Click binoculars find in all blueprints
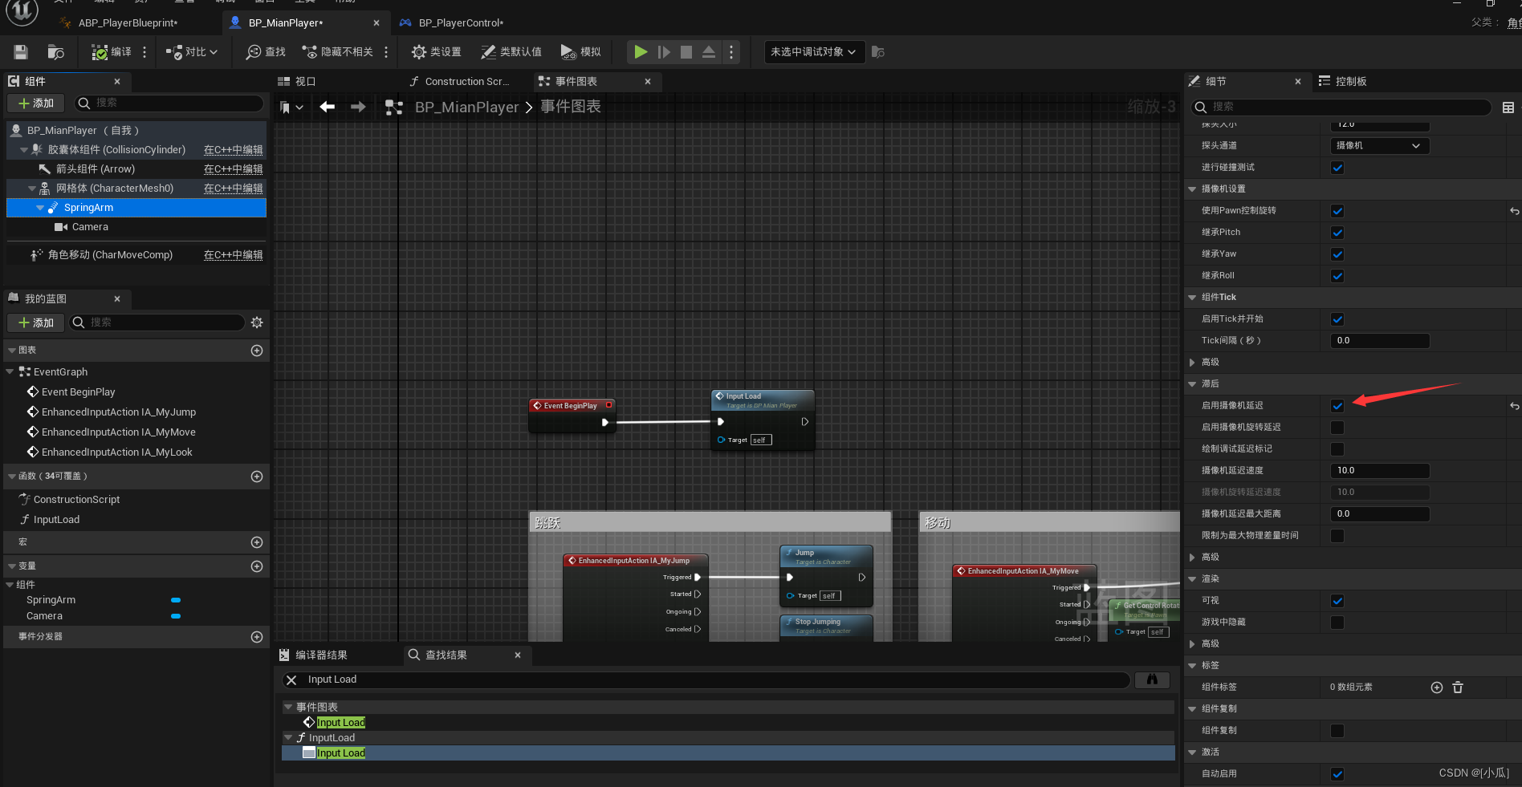This screenshot has width=1522, height=787. click(x=1152, y=680)
